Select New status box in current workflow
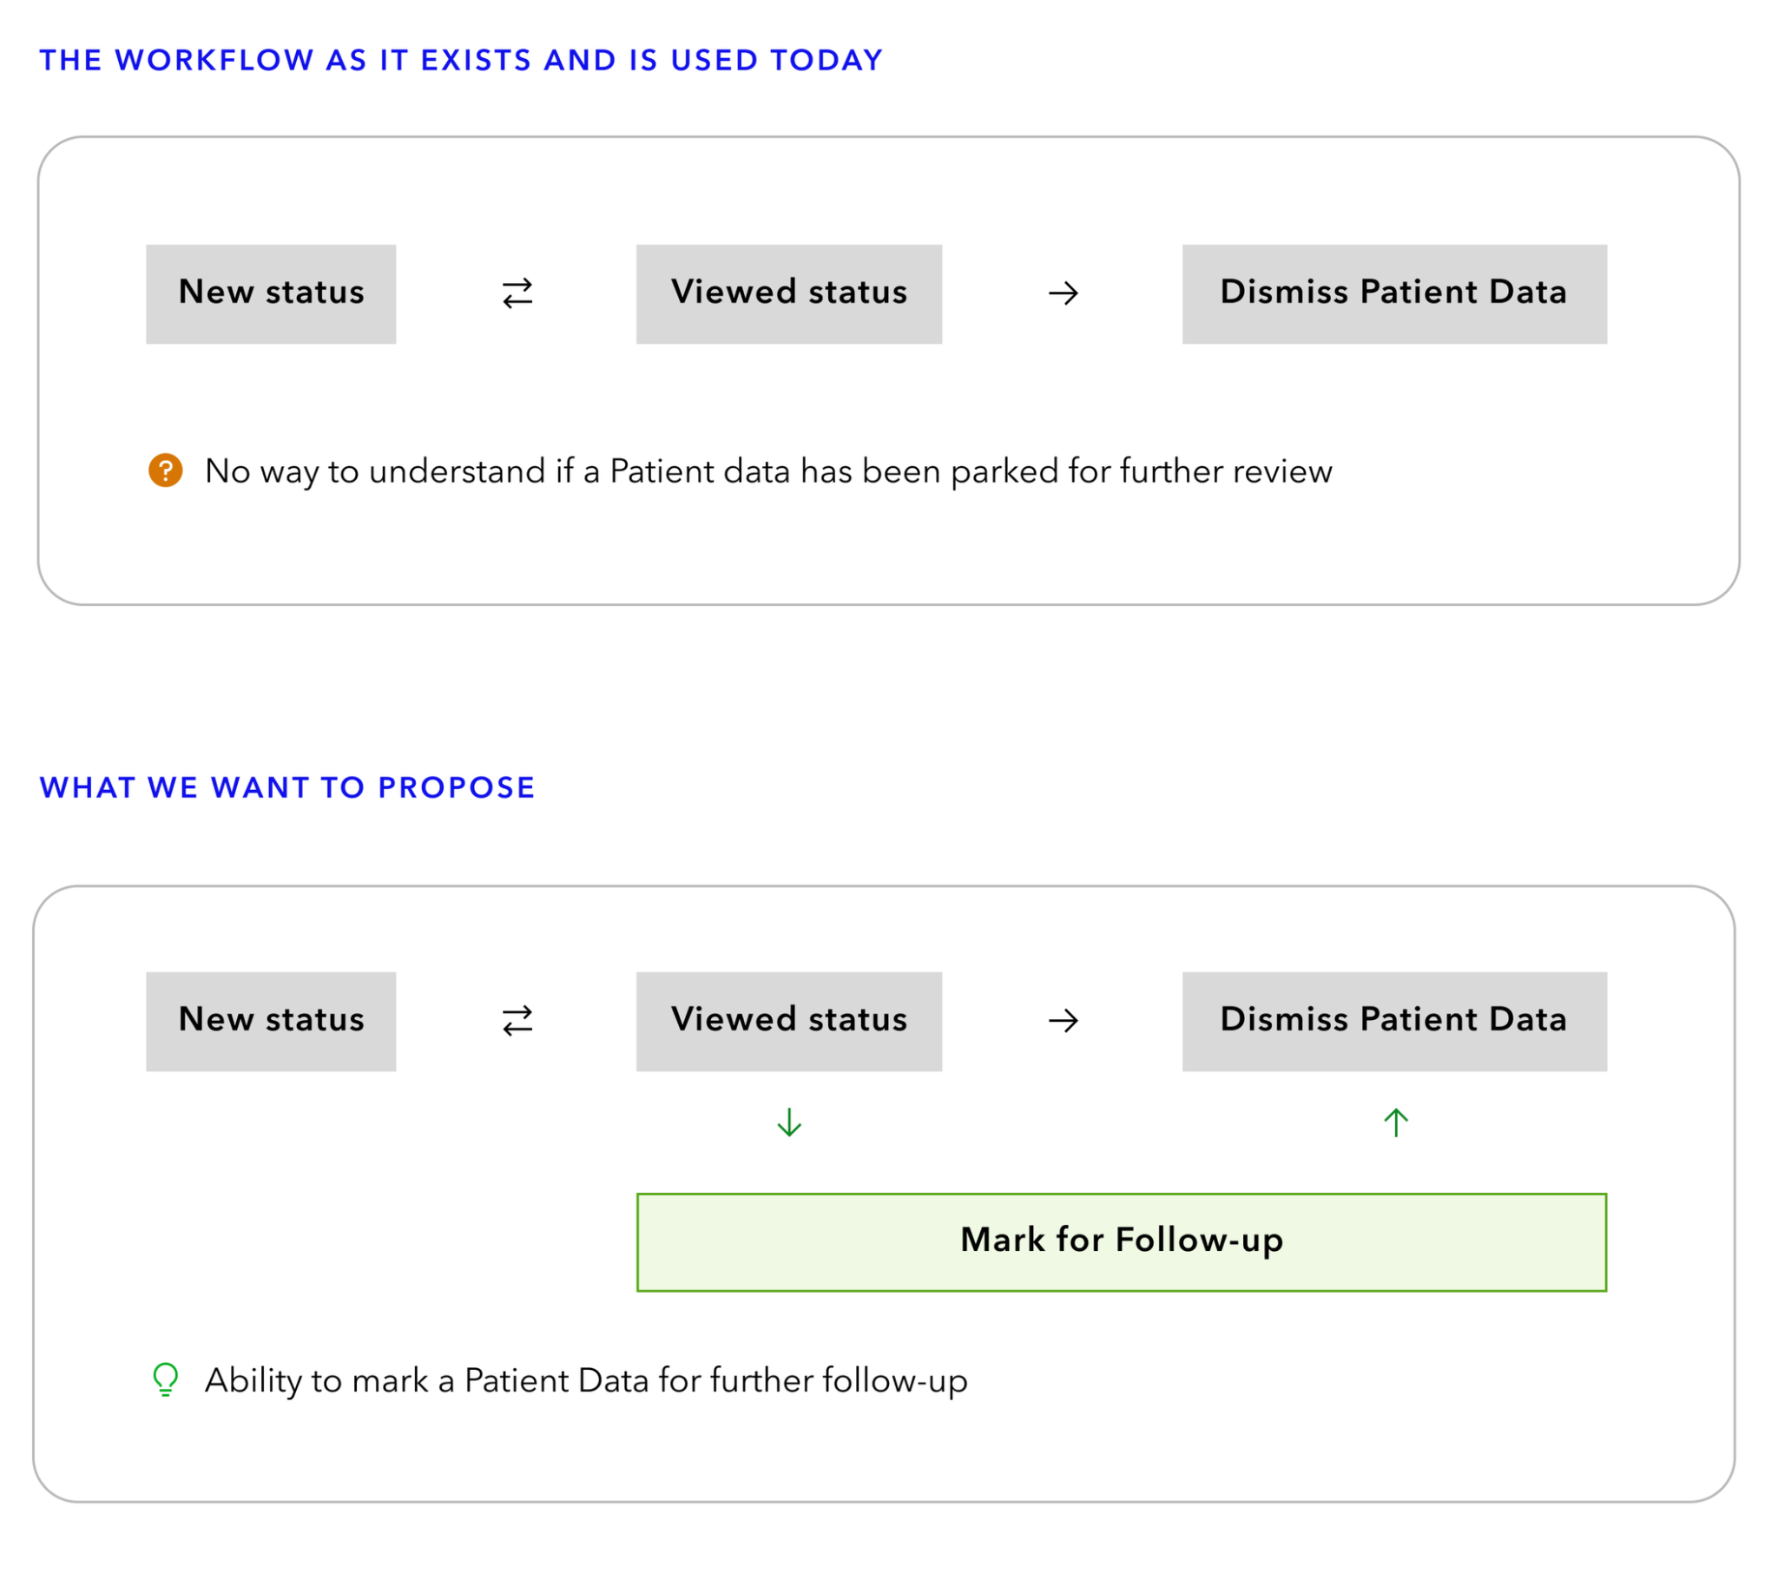1778x1573 pixels. click(x=271, y=294)
